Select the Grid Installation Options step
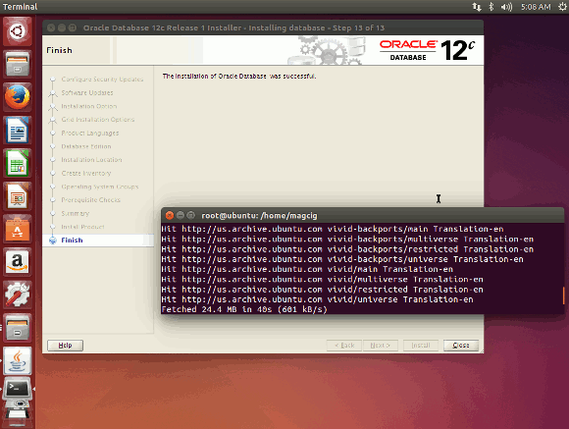Viewport: 569px width, 429px height. pyautogui.click(x=98, y=120)
